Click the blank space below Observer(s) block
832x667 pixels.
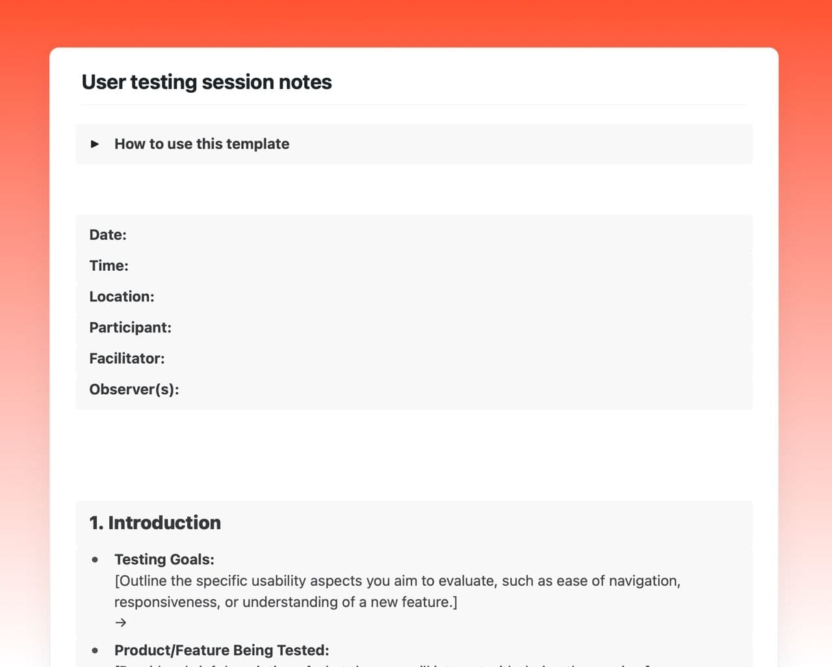click(413, 455)
